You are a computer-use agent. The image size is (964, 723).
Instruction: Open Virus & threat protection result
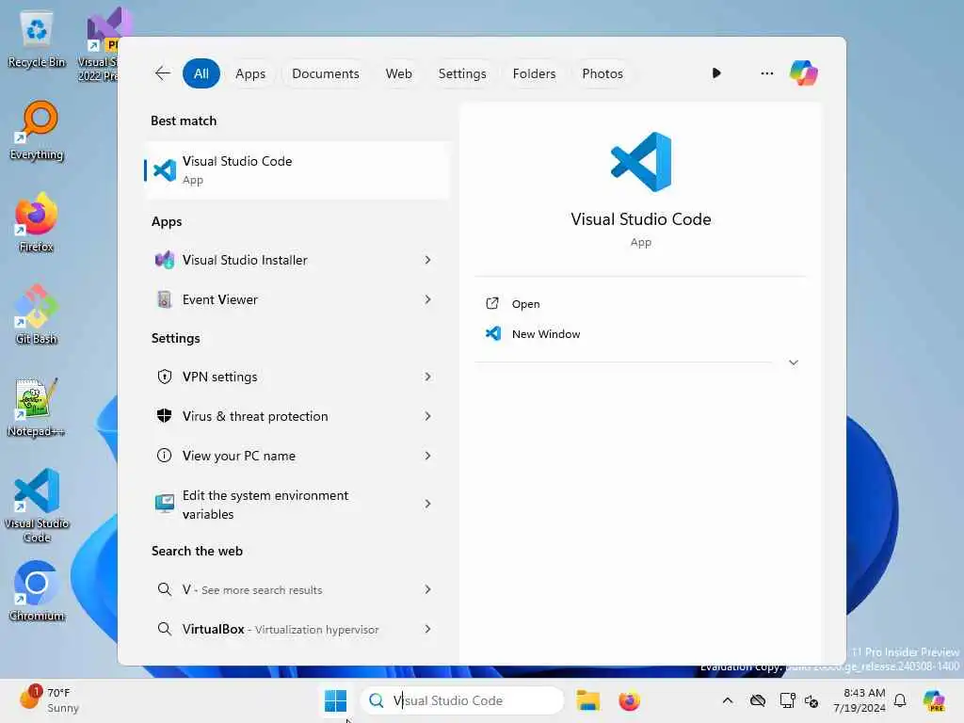(297, 416)
